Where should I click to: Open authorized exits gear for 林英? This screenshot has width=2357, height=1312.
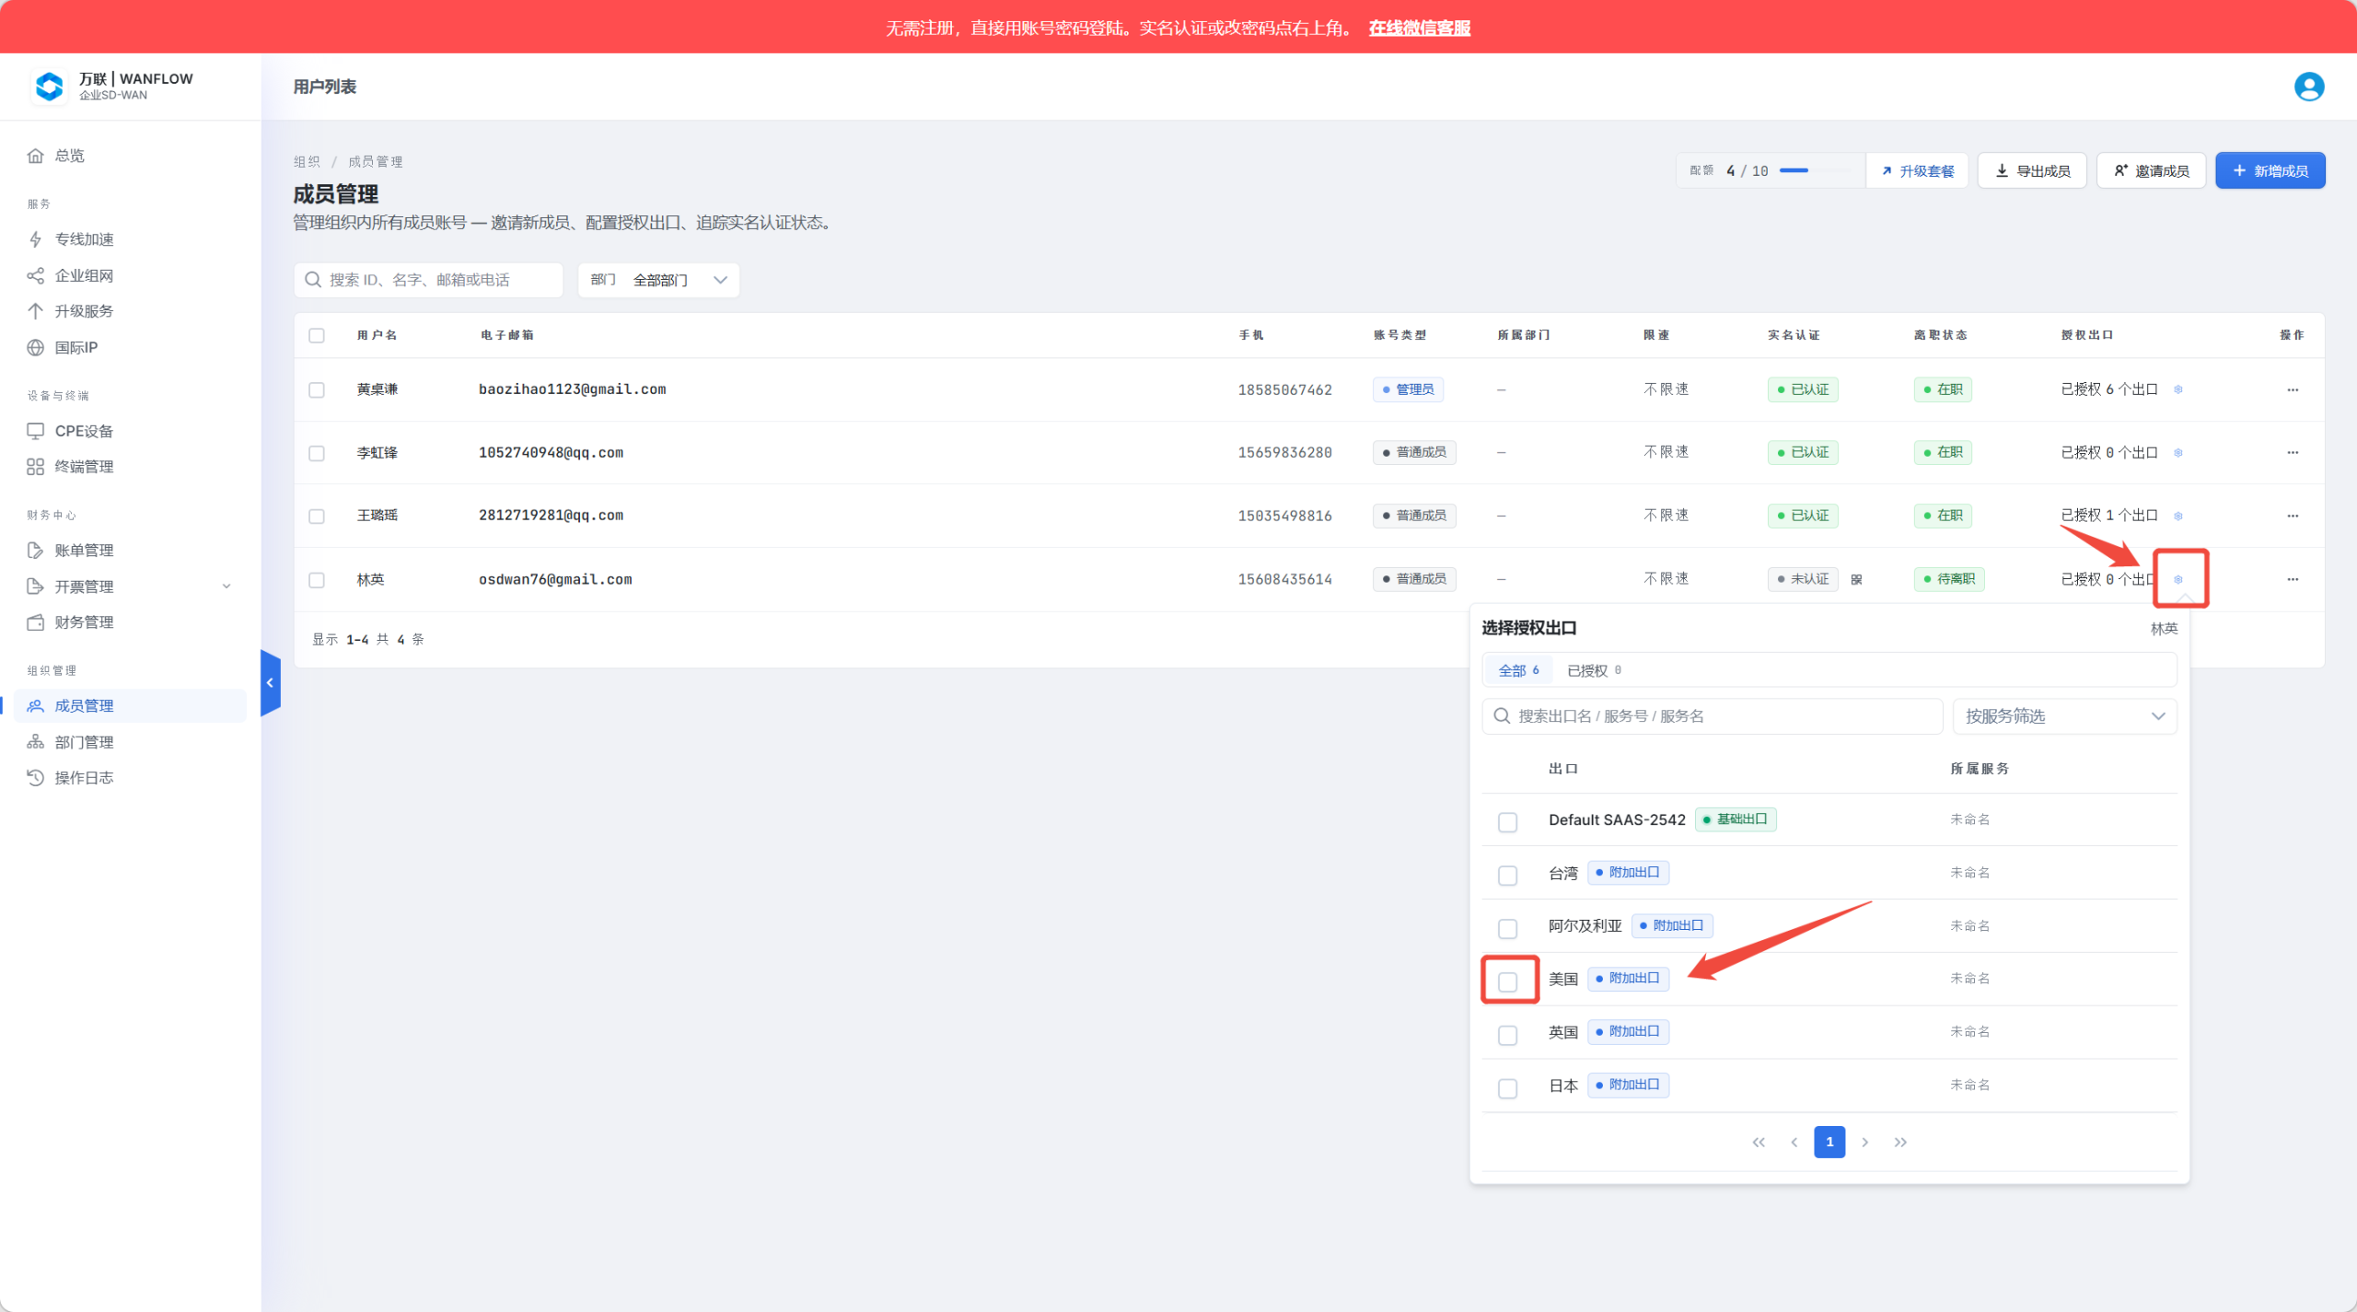pos(2178,579)
